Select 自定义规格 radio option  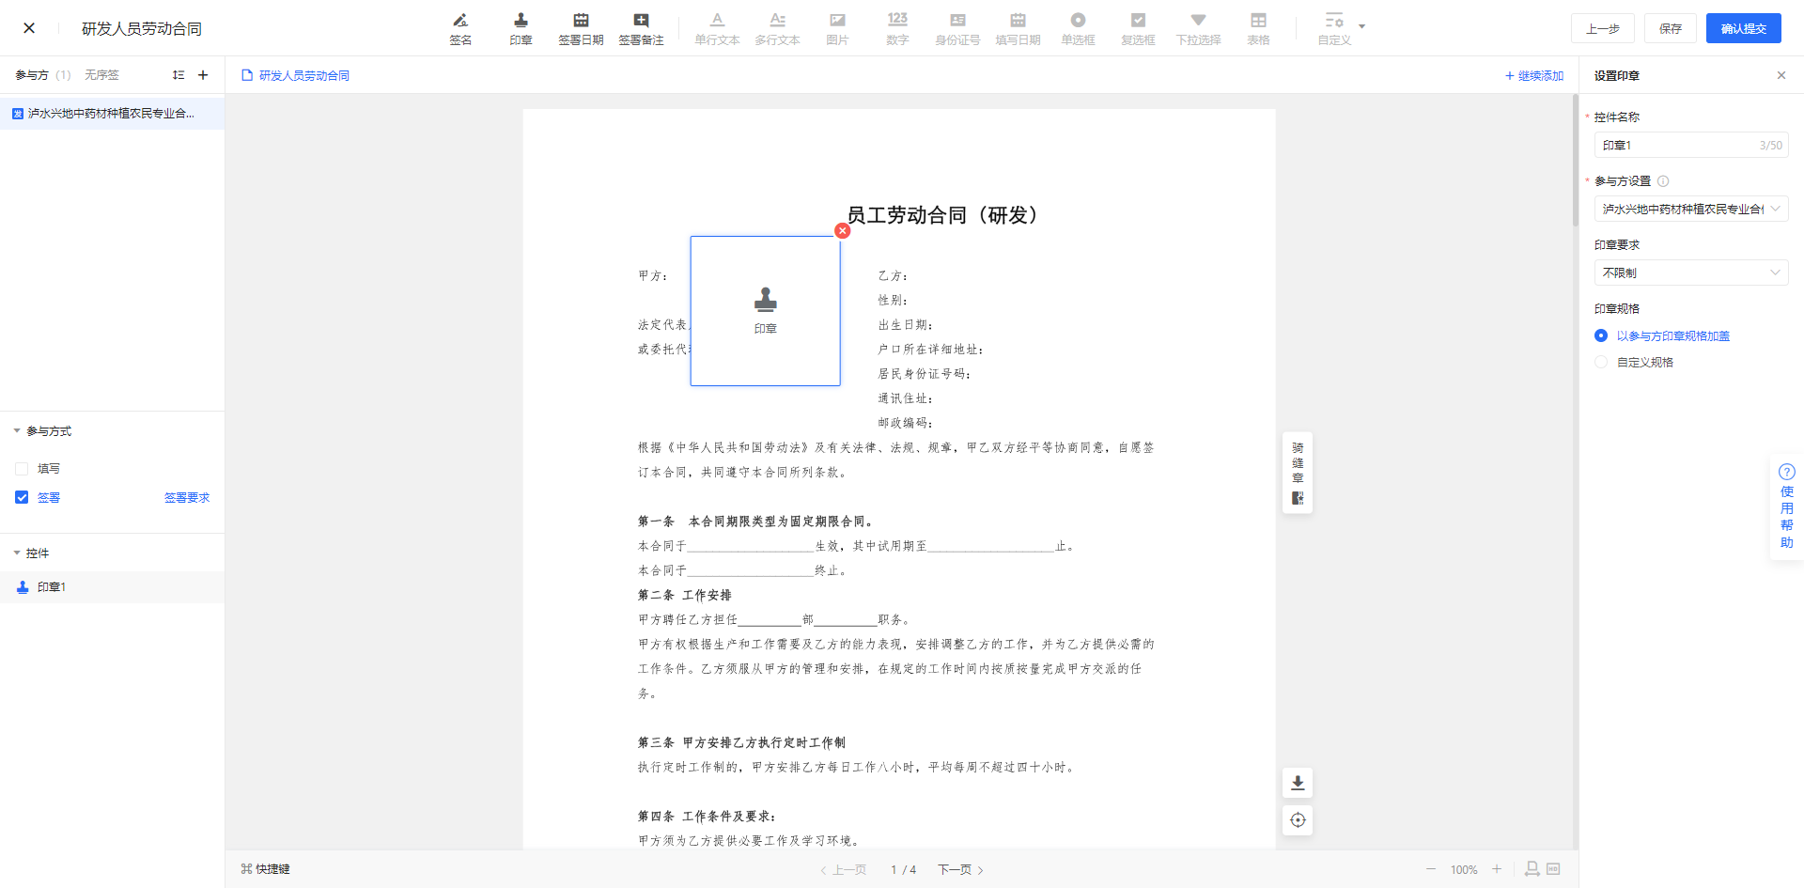point(1601,362)
